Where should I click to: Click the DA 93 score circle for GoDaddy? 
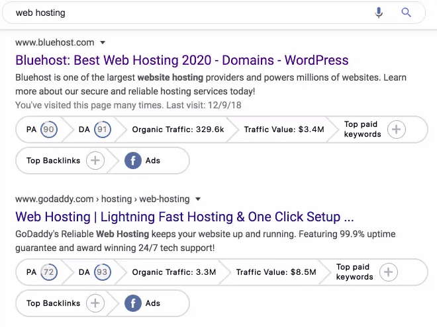point(102,272)
